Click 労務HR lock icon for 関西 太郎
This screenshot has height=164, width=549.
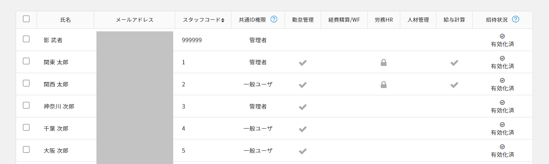point(384,85)
